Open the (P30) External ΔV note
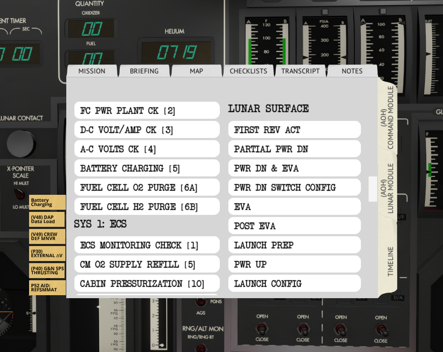The height and width of the screenshot is (352, 443). tap(47, 253)
